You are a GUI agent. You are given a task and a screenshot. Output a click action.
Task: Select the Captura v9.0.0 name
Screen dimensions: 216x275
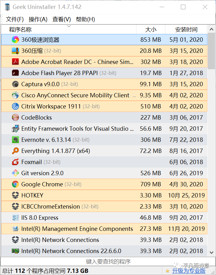tap(40, 84)
